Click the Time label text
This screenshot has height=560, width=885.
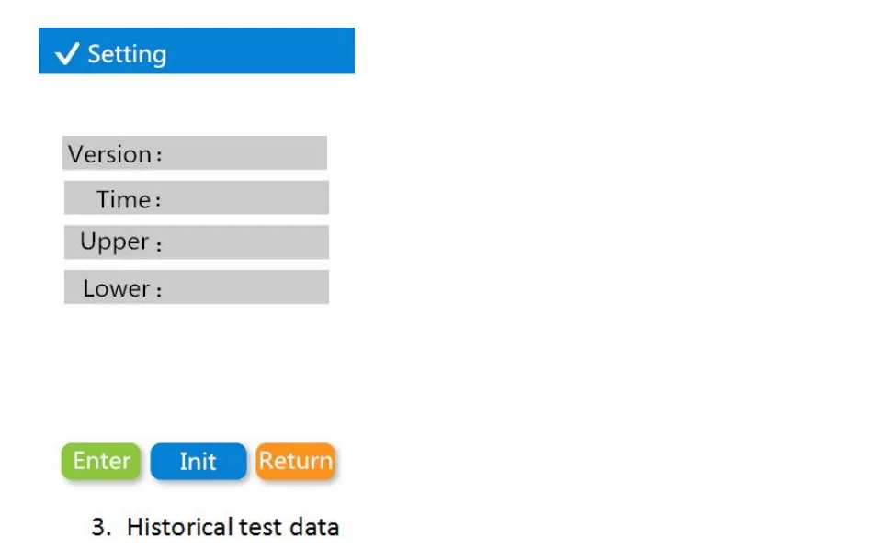pyautogui.click(x=123, y=199)
